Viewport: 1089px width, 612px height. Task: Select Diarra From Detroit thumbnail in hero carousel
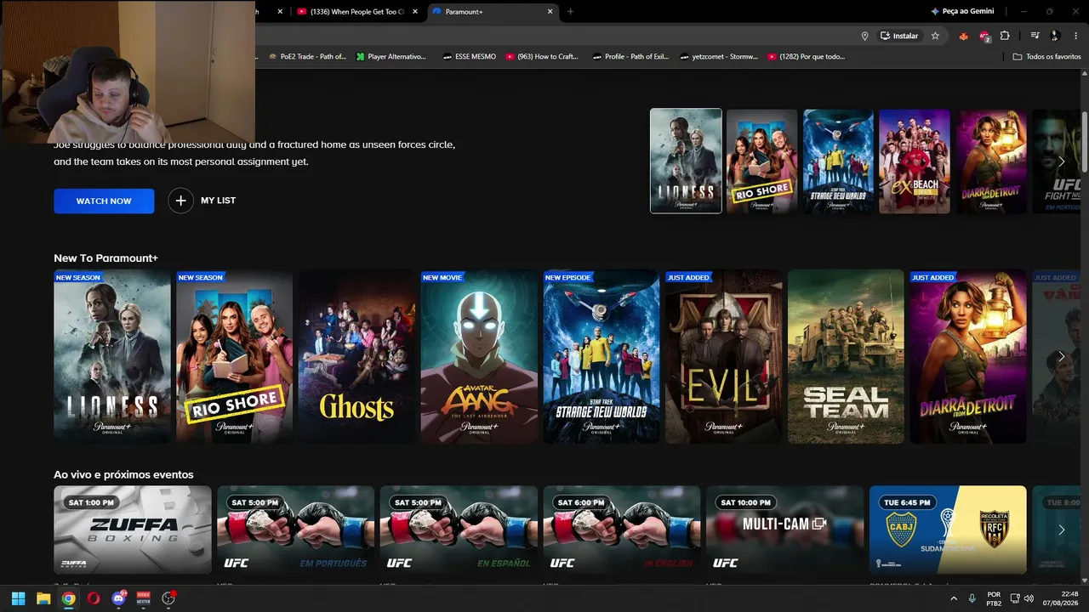990,161
